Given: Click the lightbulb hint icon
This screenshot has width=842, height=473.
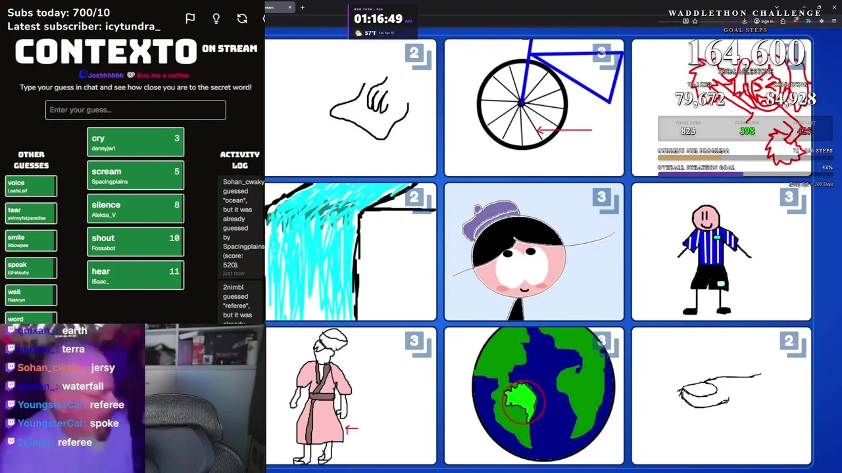Looking at the screenshot, I should (x=216, y=18).
